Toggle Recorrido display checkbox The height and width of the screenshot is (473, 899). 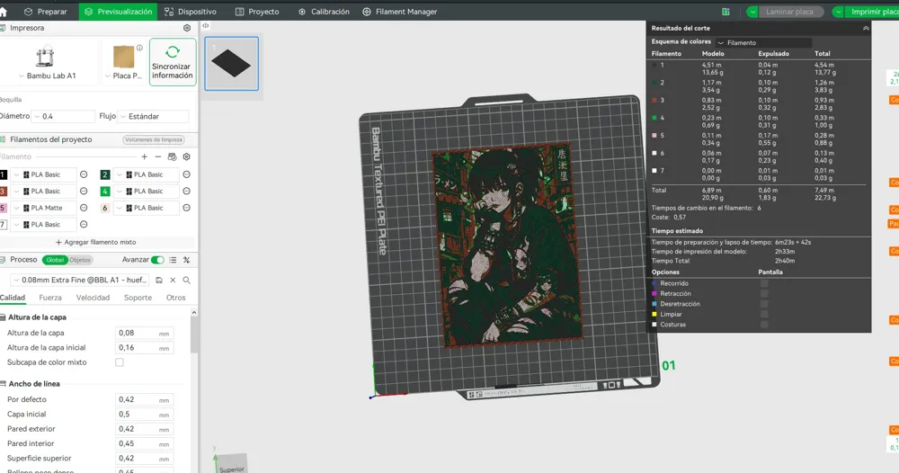click(x=763, y=283)
